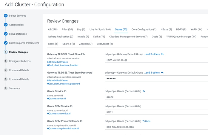Viewport: 208px width, 135px height.
Task: Open the ZooKeeper (2) tab
Action: click(105, 44)
